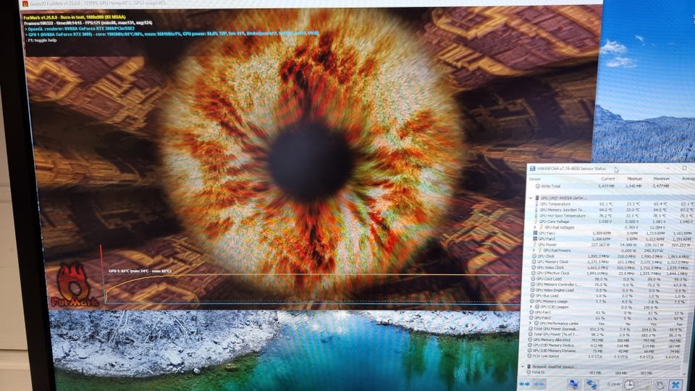695x391 pixels.
Task: Select the GPU Memory Junction Temperature row
Action: [612, 210]
